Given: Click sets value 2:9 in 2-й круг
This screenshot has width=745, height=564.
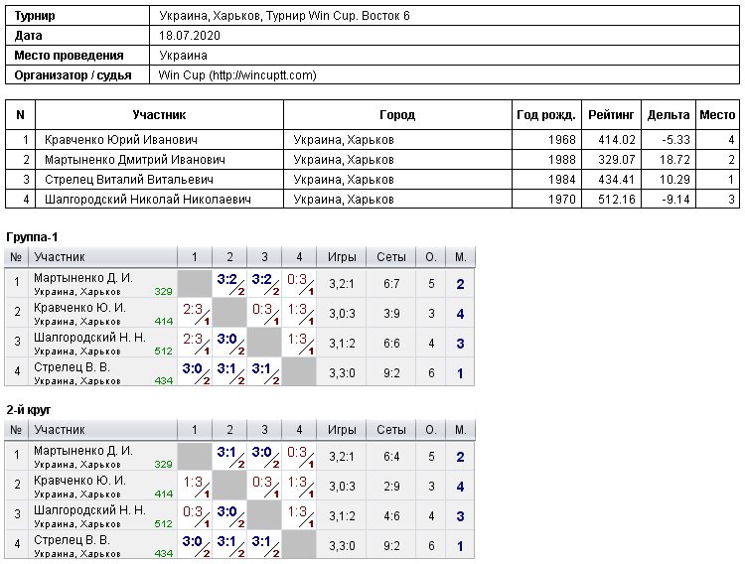Looking at the screenshot, I should (x=391, y=487).
